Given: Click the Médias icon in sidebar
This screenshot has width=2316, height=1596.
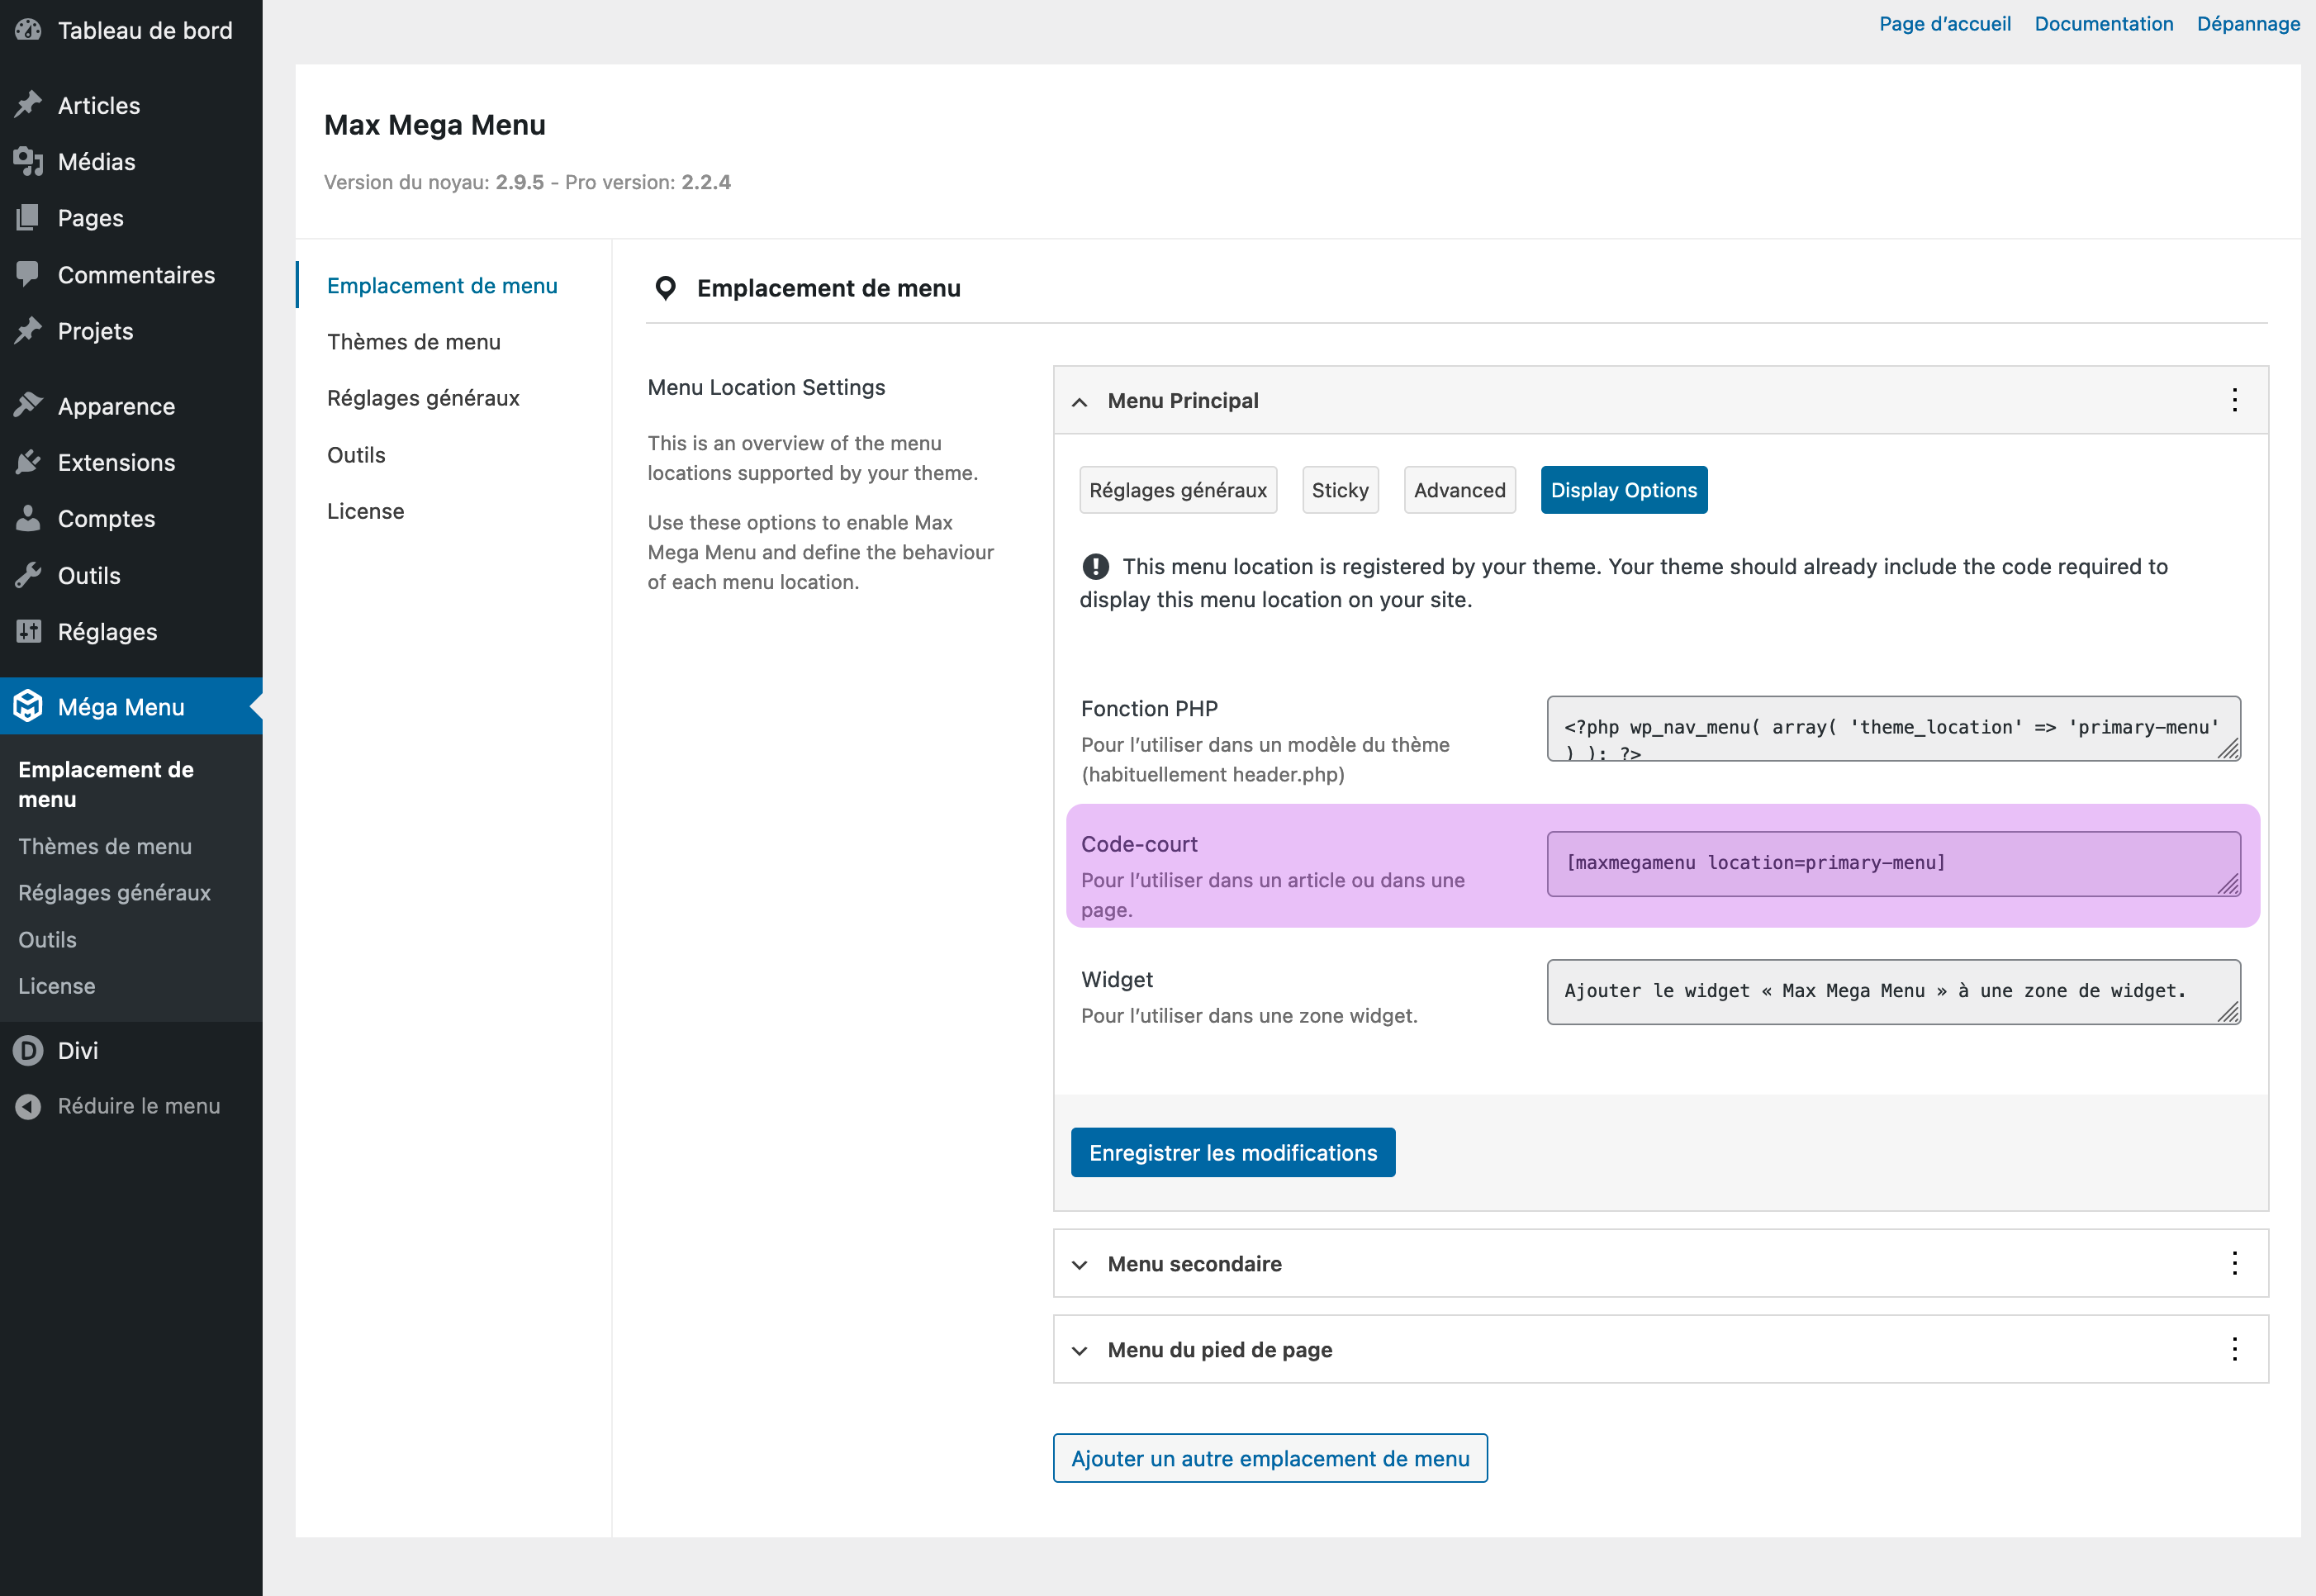Looking at the screenshot, I should (28, 161).
